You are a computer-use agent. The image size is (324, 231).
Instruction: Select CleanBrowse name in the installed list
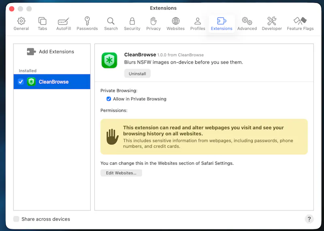[54, 82]
